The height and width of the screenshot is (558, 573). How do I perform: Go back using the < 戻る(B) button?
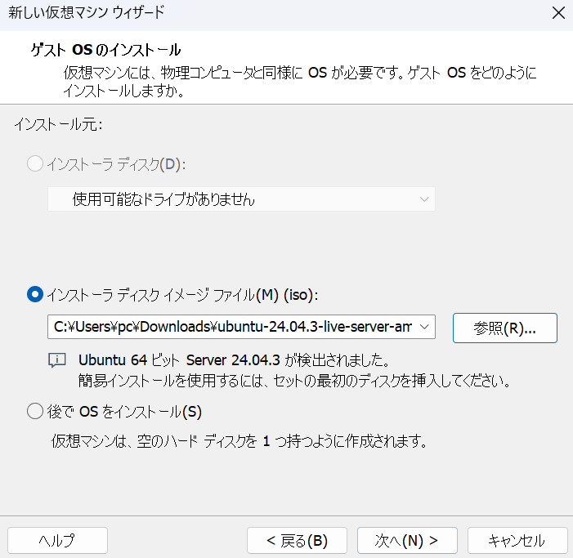(x=297, y=540)
